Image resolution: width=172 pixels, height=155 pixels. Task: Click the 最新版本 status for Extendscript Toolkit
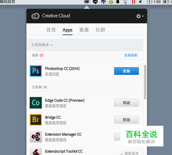coord(129,153)
